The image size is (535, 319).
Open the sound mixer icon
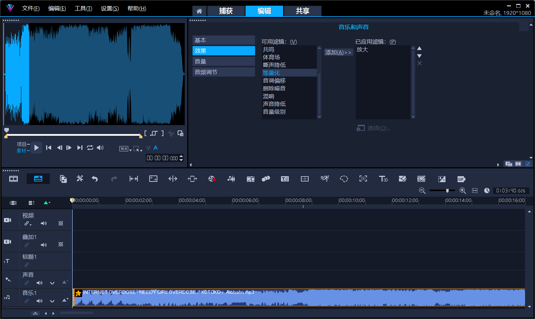(231, 179)
